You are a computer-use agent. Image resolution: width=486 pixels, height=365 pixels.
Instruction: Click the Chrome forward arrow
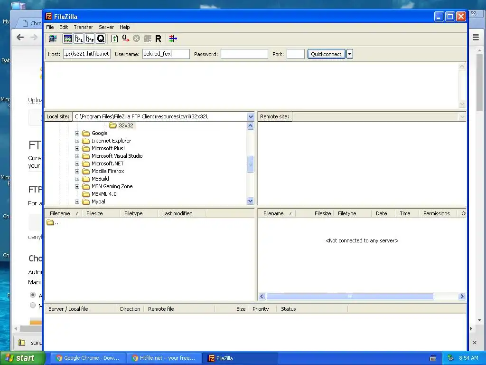[34, 38]
